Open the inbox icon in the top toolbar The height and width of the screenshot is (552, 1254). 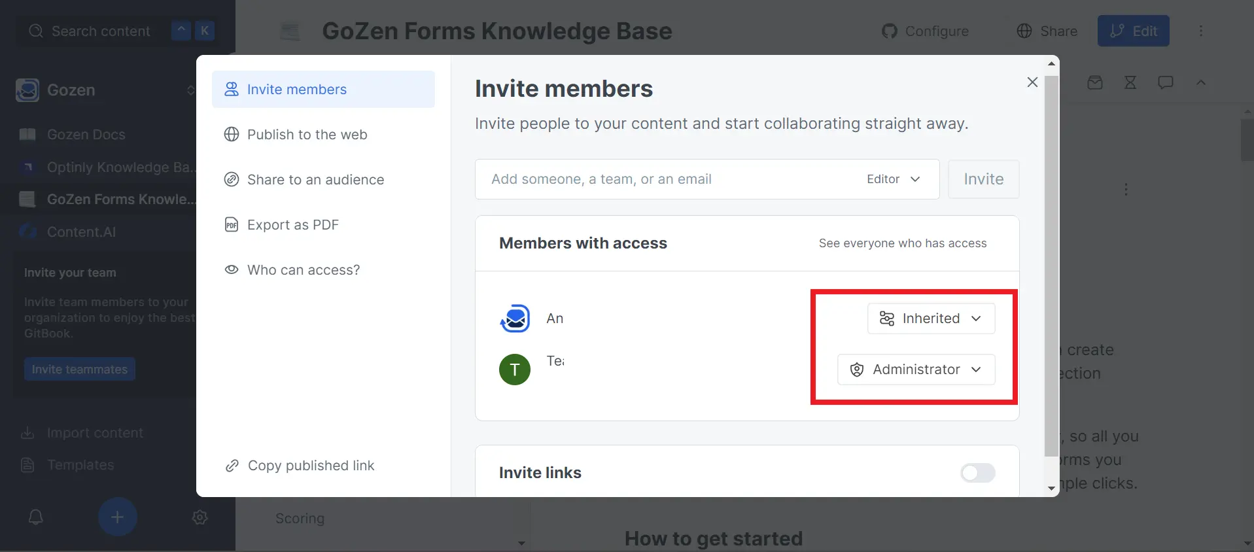tap(1096, 82)
